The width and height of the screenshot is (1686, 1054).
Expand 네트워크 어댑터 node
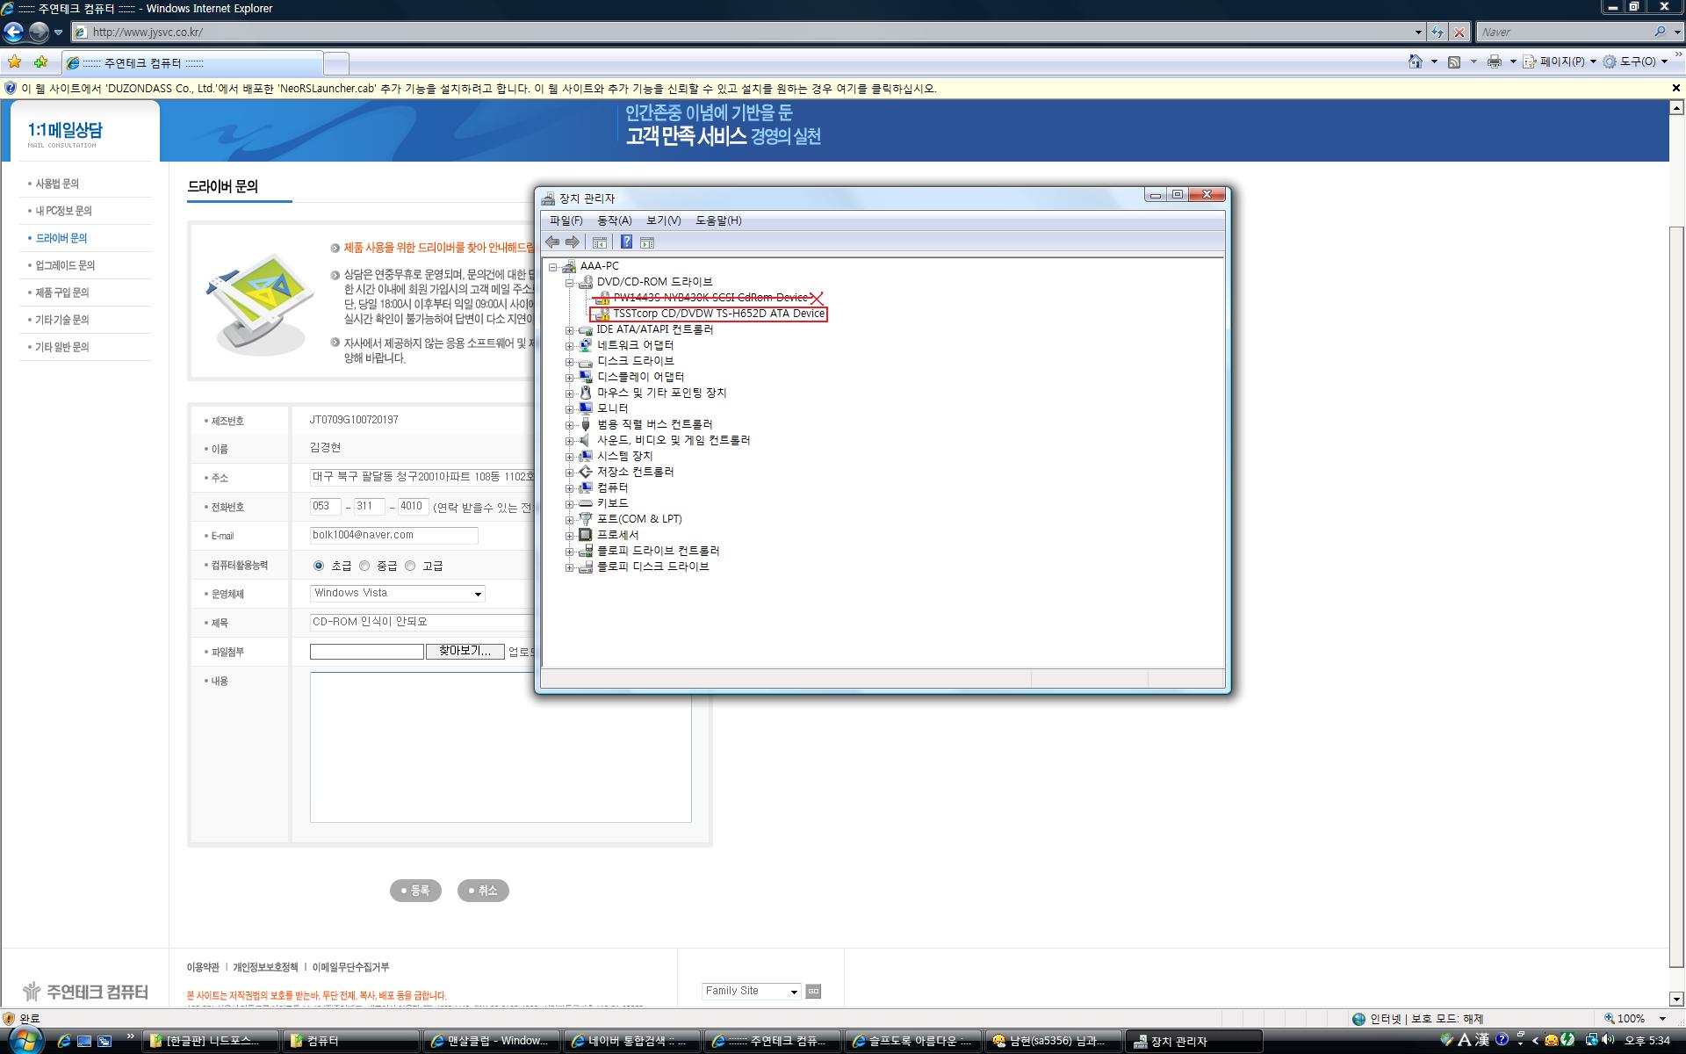pos(569,346)
